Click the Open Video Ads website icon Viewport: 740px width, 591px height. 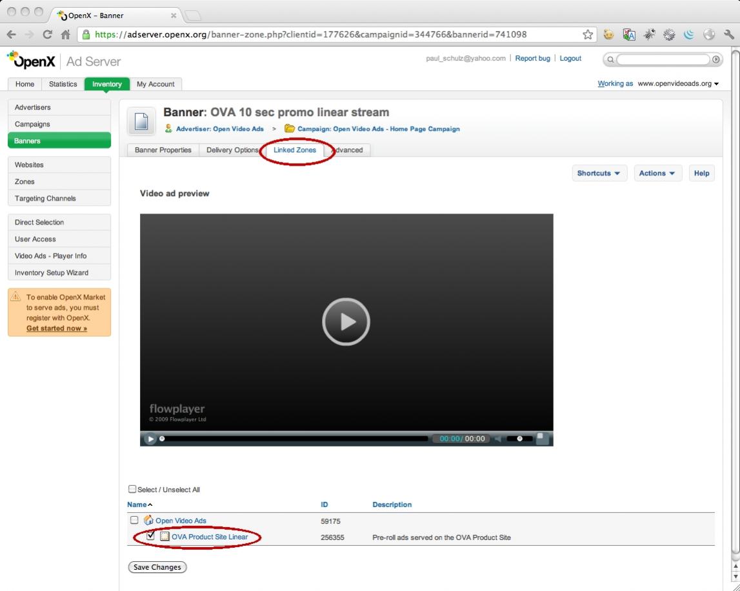point(148,520)
